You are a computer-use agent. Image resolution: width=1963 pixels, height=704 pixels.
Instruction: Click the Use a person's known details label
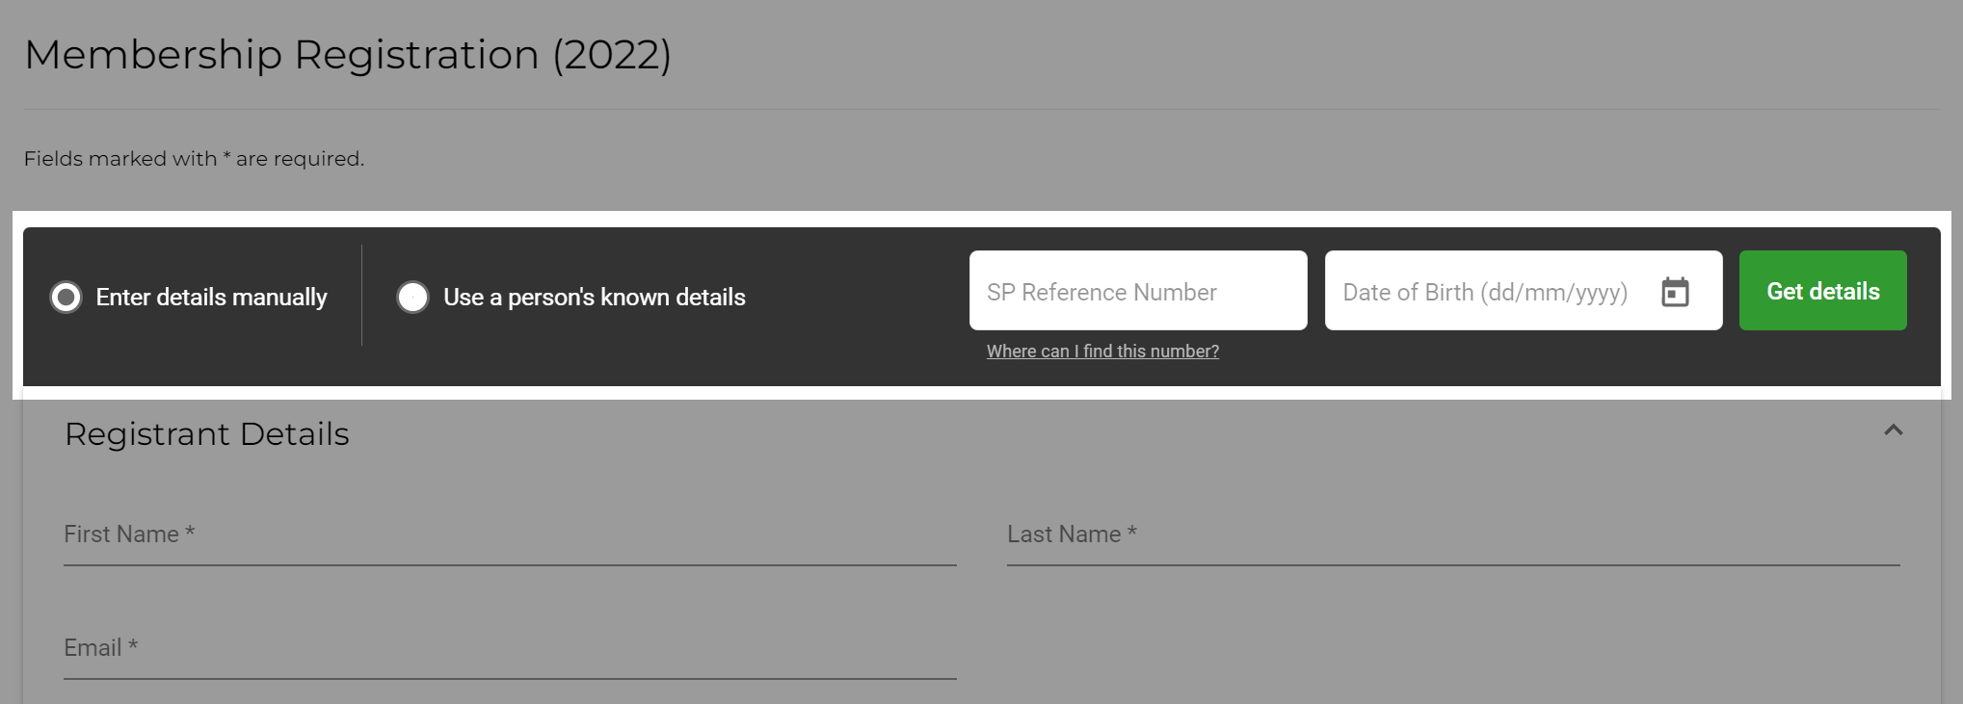[595, 298]
